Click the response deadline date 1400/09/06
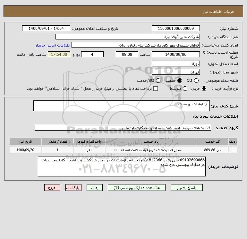The width and height of the screenshot is (247, 239). 176,54
